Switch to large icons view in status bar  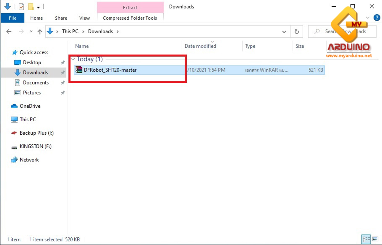click(375, 239)
